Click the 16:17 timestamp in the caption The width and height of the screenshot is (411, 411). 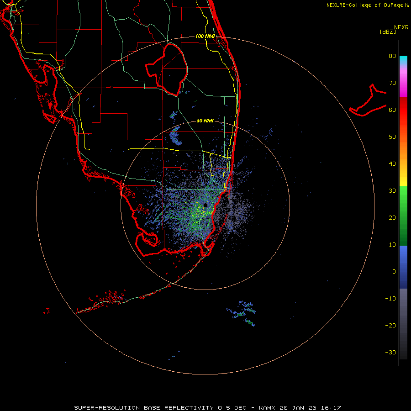click(x=332, y=408)
